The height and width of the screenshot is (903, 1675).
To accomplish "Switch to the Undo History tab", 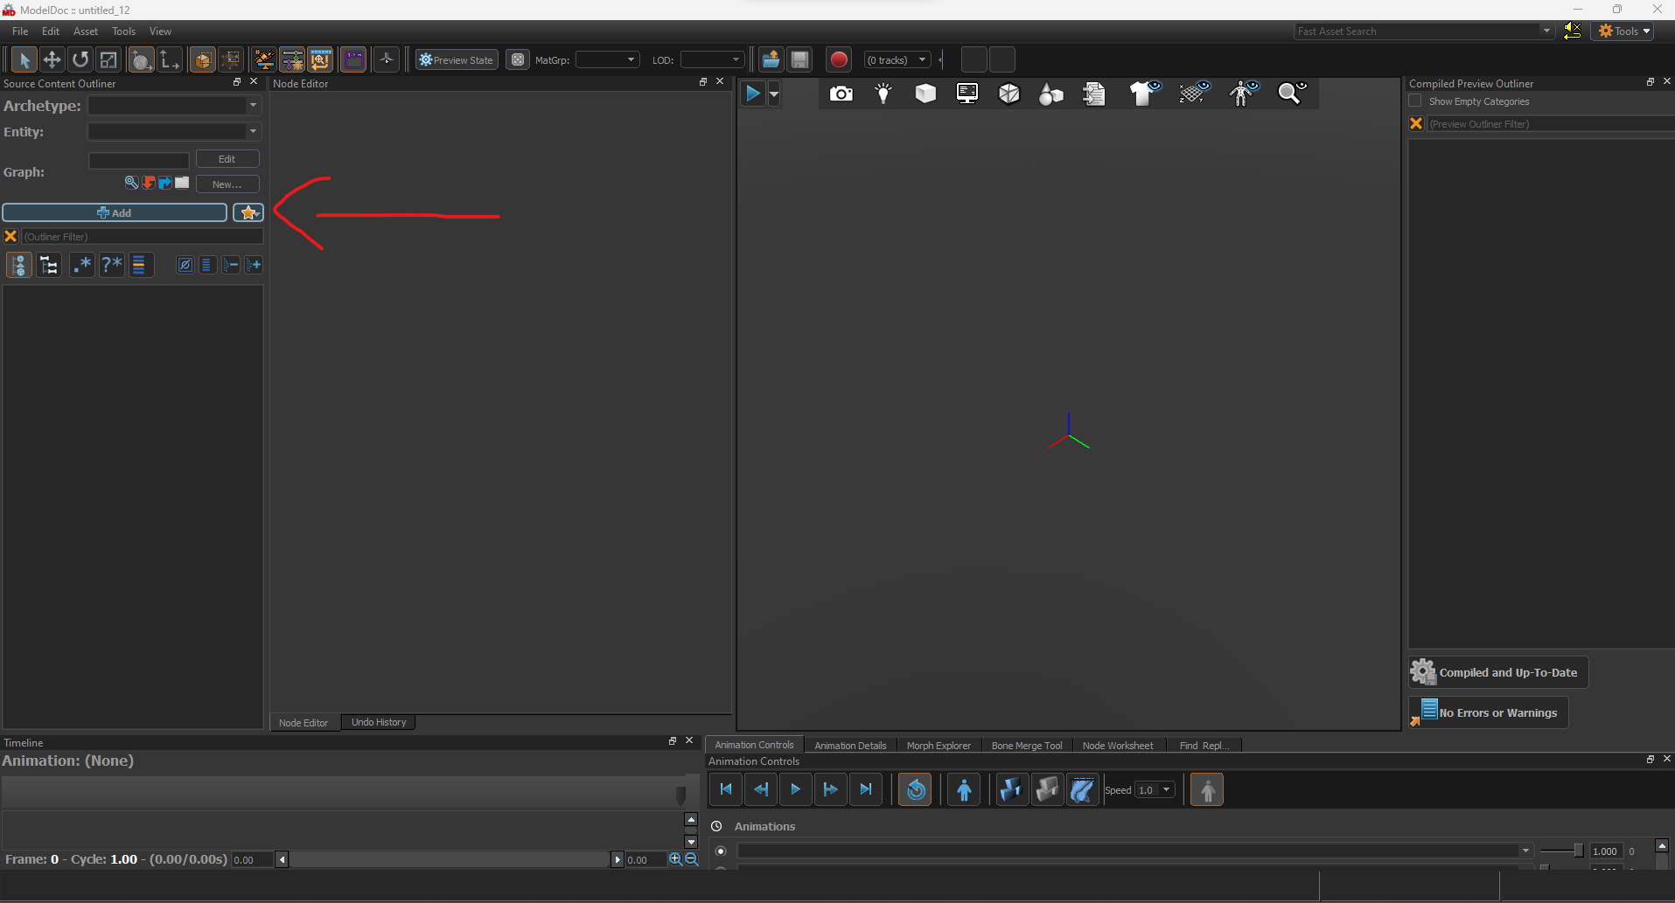I will pyautogui.click(x=379, y=722).
